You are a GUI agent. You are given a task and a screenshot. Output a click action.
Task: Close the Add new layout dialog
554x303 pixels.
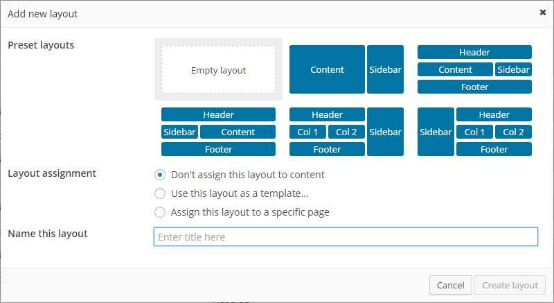(542, 12)
